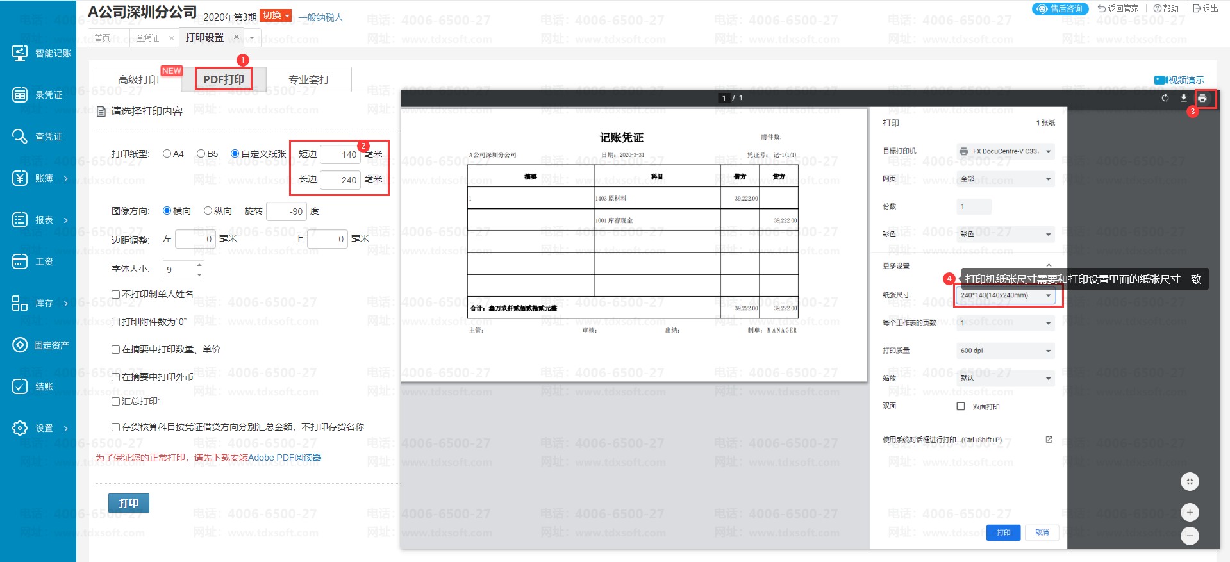Click the download icon in PDF viewer

[x=1183, y=98]
